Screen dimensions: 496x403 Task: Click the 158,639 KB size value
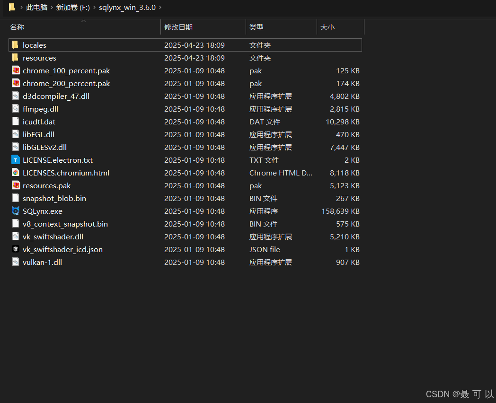coord(340,211)
